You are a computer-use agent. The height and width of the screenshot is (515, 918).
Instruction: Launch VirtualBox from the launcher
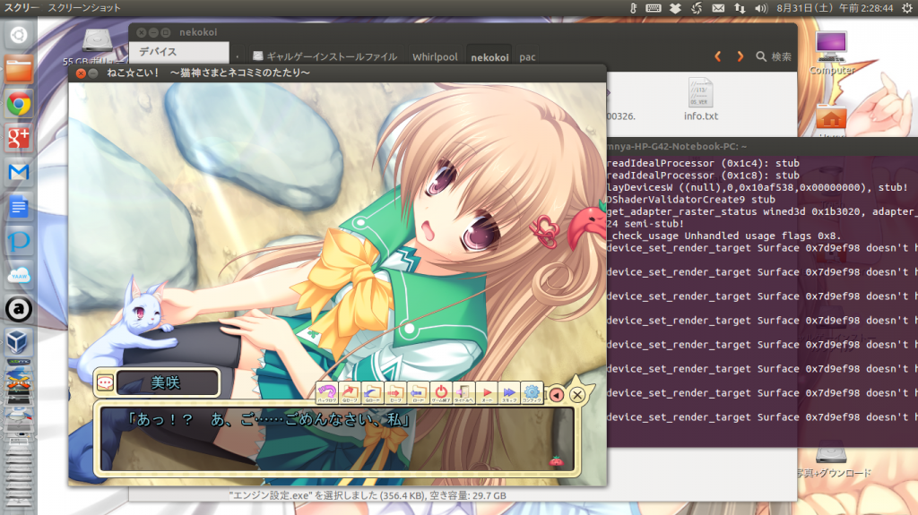tap(19, 342)
